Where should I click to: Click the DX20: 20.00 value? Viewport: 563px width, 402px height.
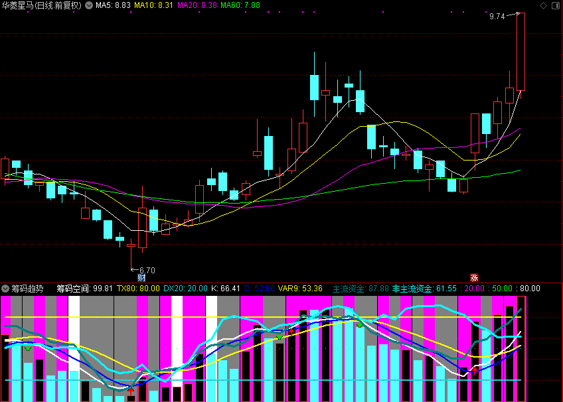[185, 289]
